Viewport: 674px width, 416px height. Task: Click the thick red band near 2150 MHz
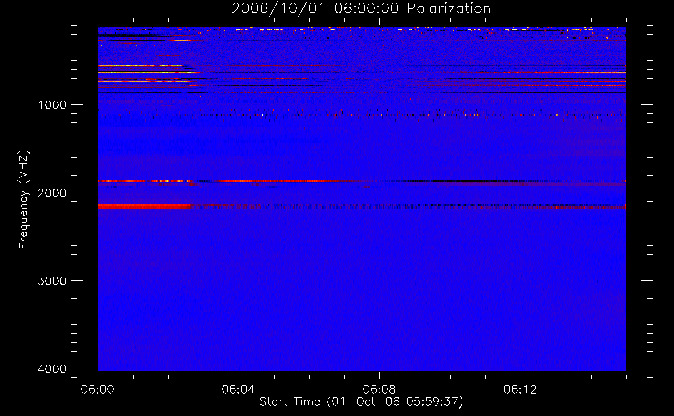pos(144,206)
